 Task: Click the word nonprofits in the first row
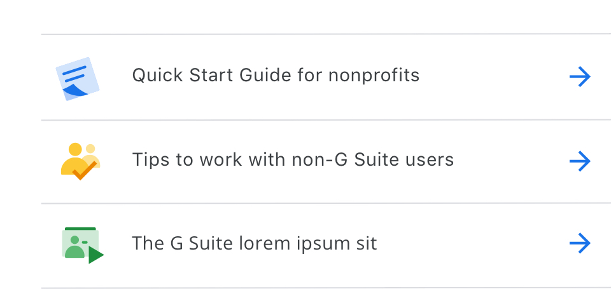click(374, 76)
